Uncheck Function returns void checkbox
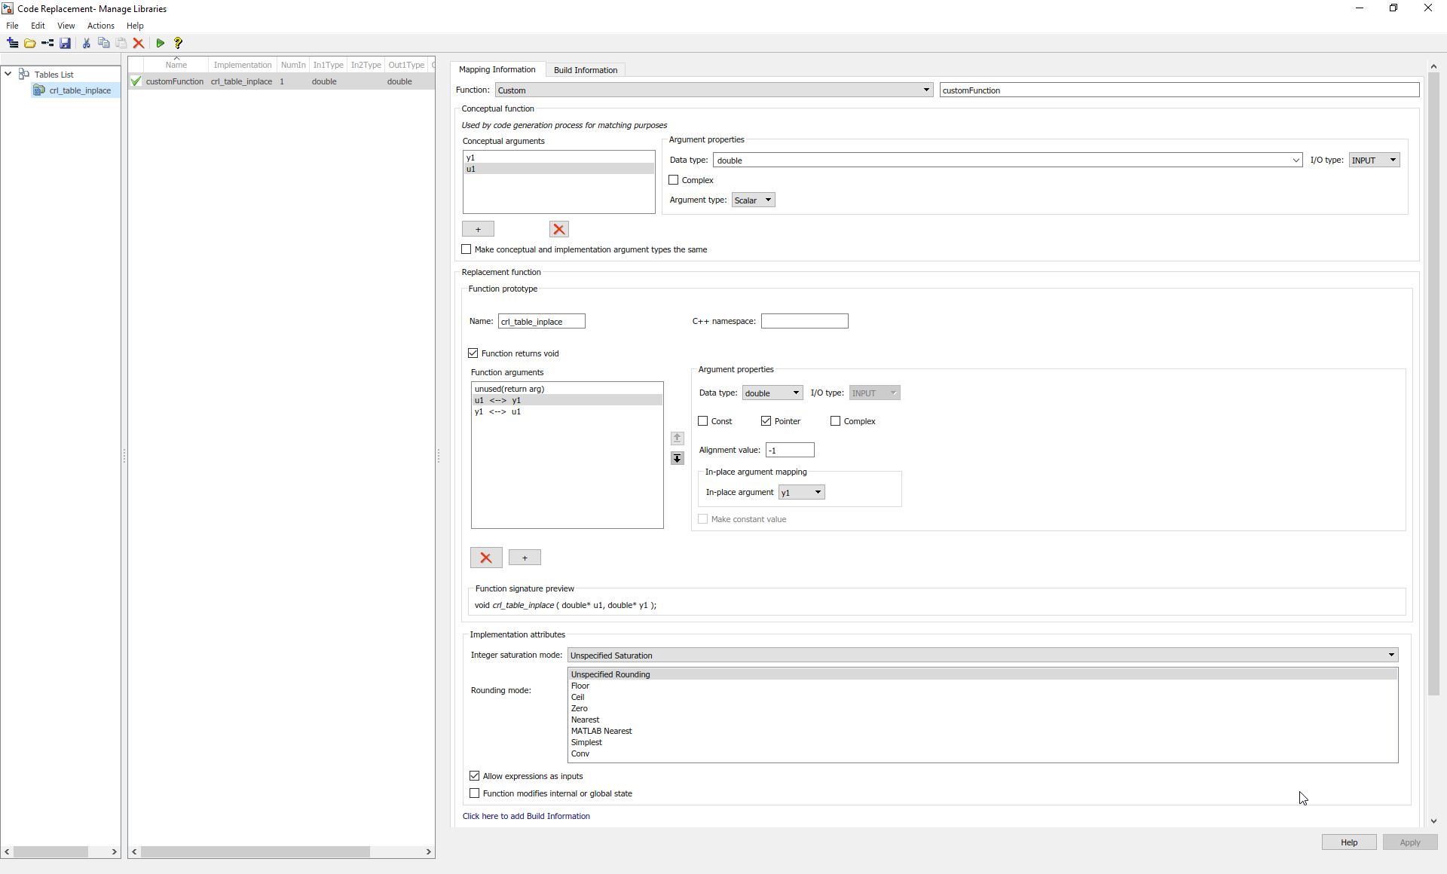This screenshot has width=1447, height=874. 473,353
